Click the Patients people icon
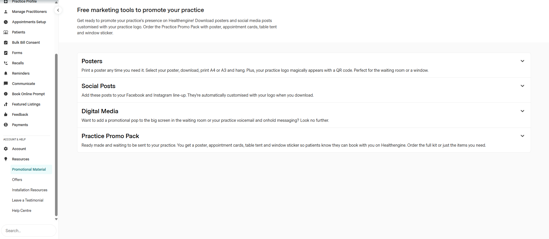This screenshot has width=549, height=239. click(6, 32)
